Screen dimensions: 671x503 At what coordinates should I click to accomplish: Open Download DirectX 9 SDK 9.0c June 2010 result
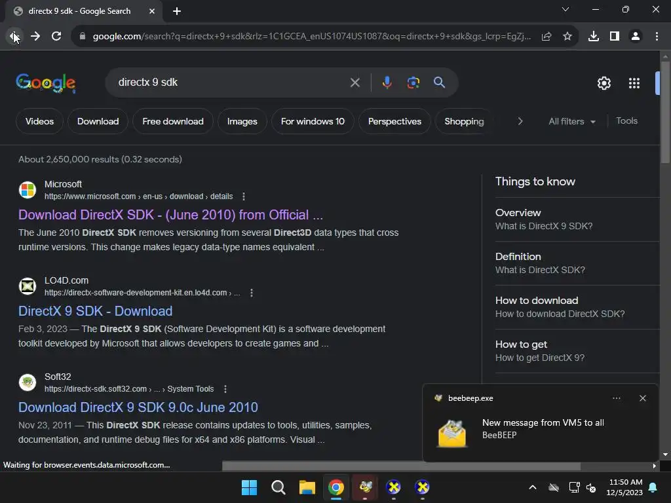pos(138,407)
